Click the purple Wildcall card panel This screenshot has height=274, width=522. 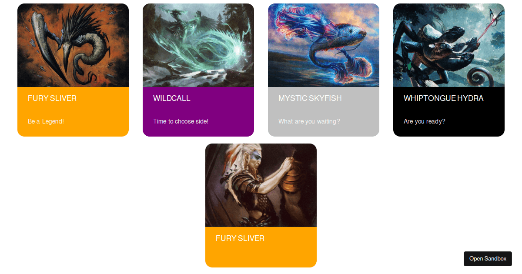[198, 112]
